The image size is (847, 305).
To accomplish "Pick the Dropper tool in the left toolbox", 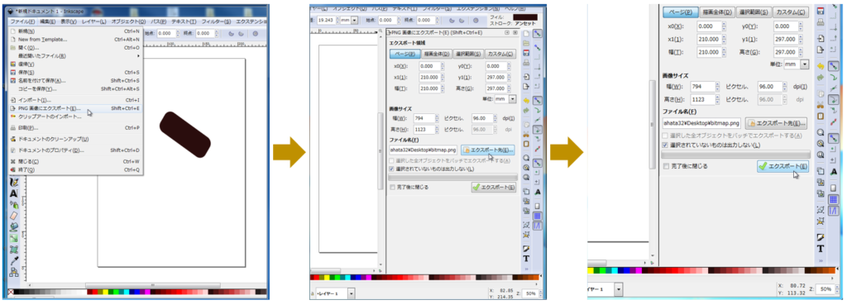I will coord(14,260).
